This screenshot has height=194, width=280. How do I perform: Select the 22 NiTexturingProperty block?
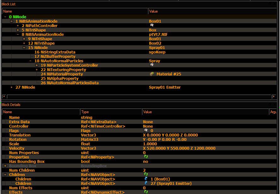tap(63, 69)
